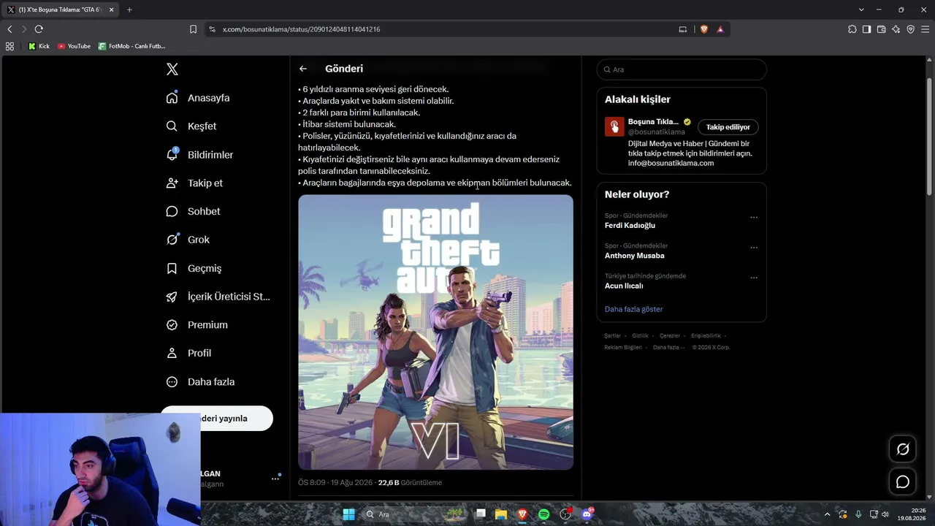
Task: Open the FotMob bookmark
Action: [131, 46]
